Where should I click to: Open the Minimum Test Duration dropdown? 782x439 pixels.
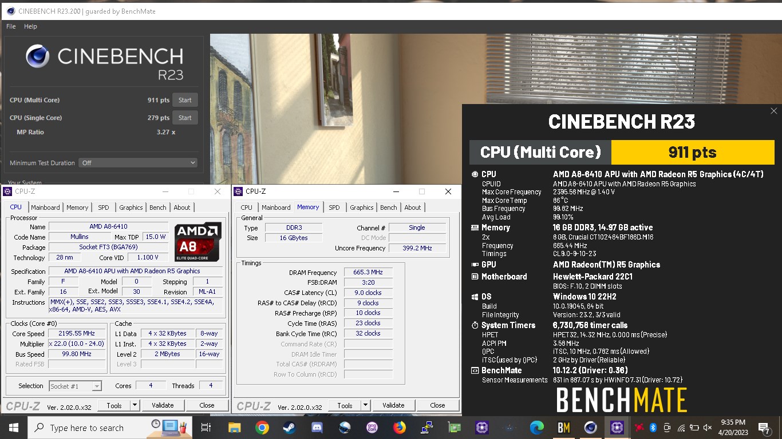click(x=138, y=163)
